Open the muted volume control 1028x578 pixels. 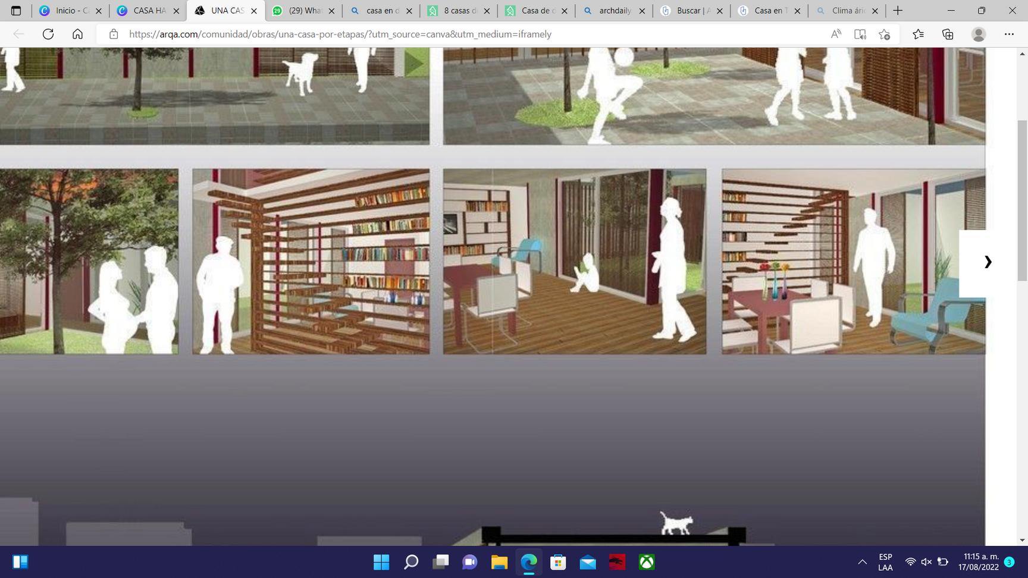[926, 562]
